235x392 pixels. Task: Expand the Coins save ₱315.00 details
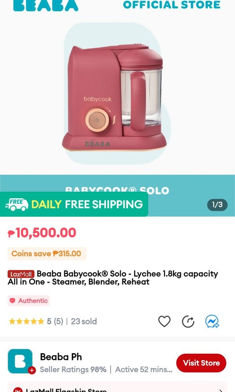47,254
